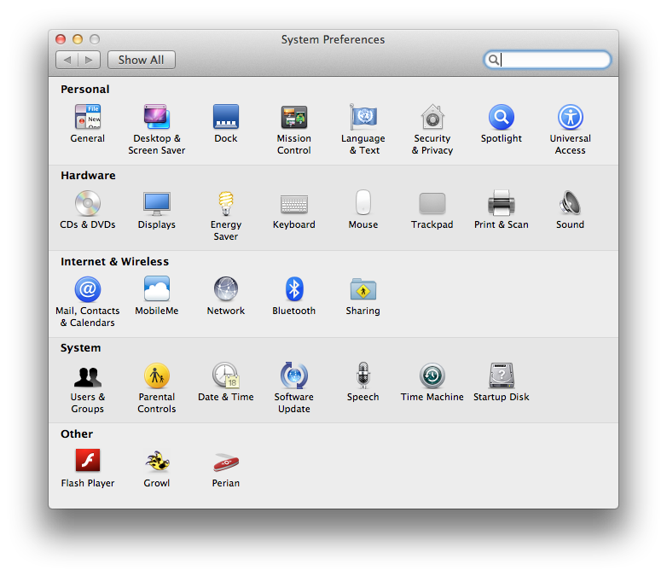This screenshot has height=576, width=667.
Task: Click the Time Machine icon
Action: [432, 376]
